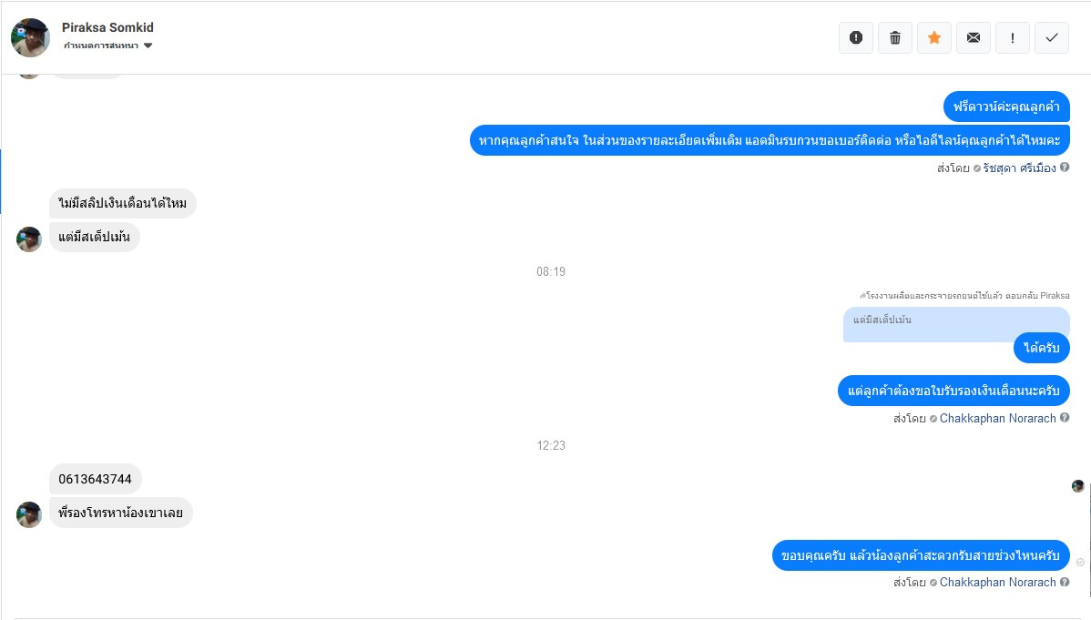This screenshot has height=620, width=1091.
Task: Open รัชสุดา ศรีเมือง sender link
Action: (1019, 168)
